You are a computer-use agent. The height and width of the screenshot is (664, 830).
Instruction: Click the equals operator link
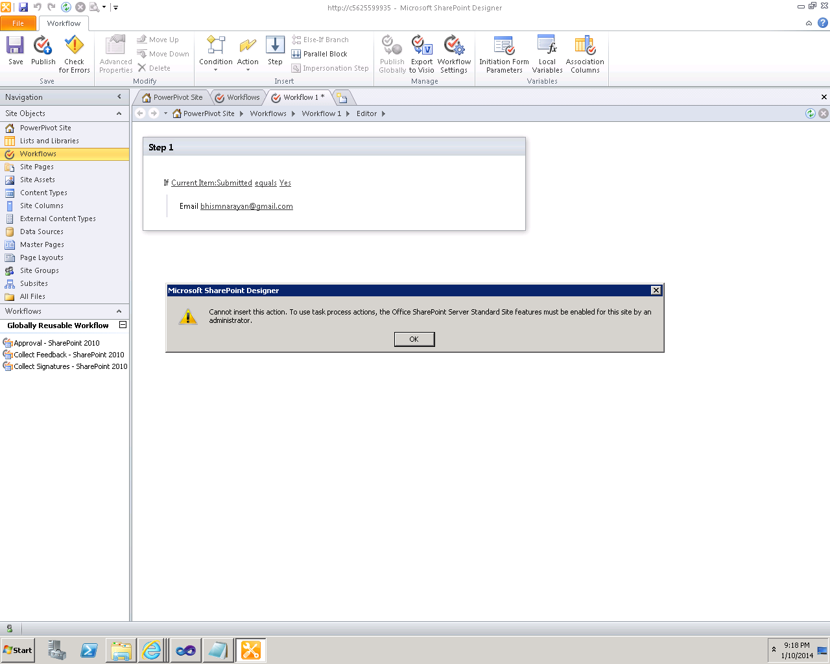(266, 183)
